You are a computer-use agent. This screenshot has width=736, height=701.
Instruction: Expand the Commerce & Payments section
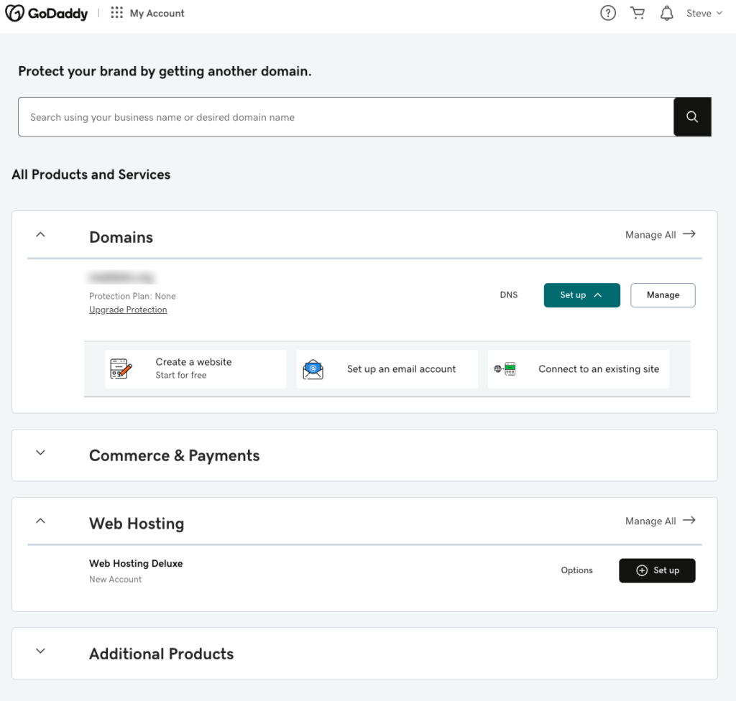(x=41, y=452)
